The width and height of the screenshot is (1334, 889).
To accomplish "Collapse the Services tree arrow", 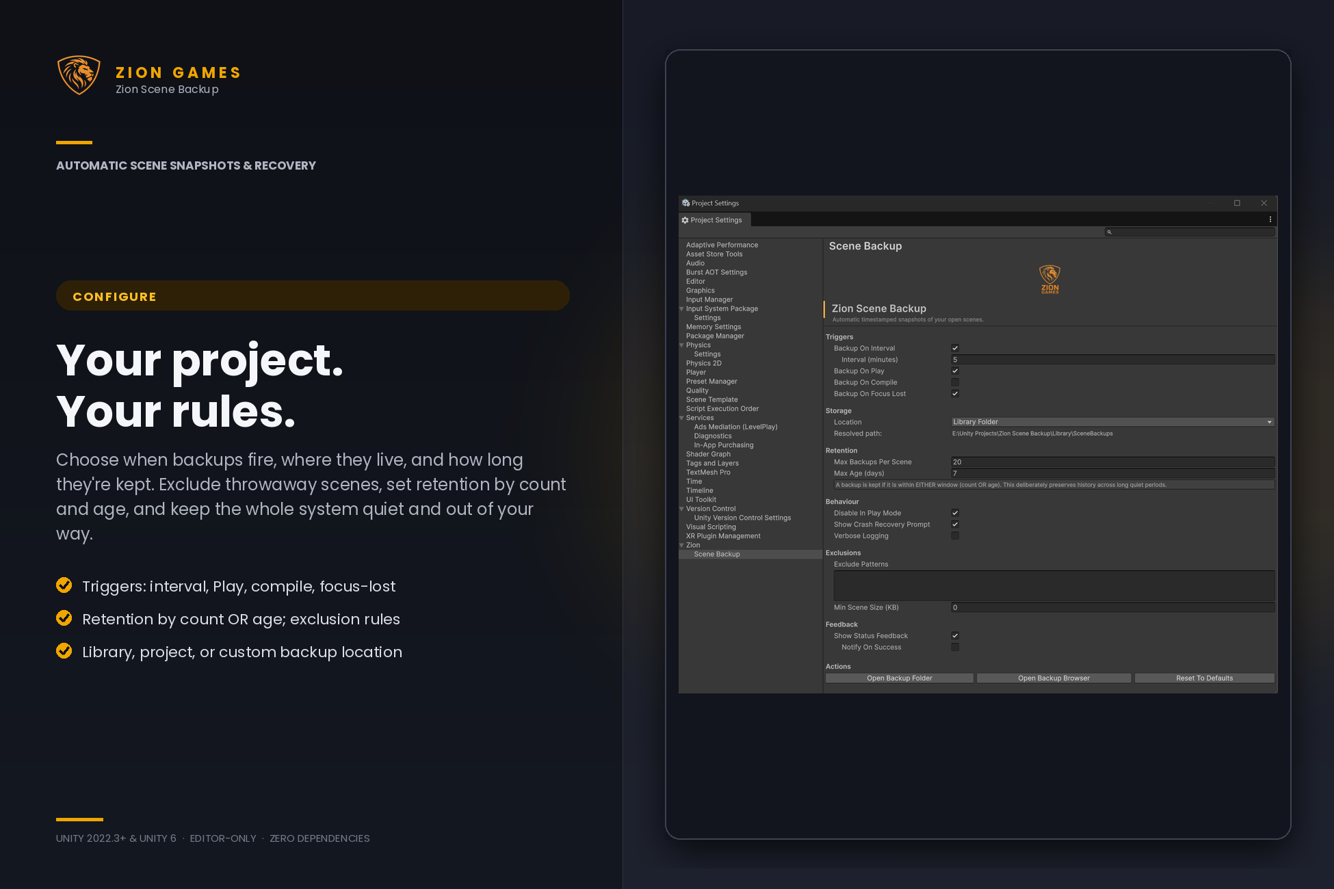I will pyautogui.click(x=682, y=418).
